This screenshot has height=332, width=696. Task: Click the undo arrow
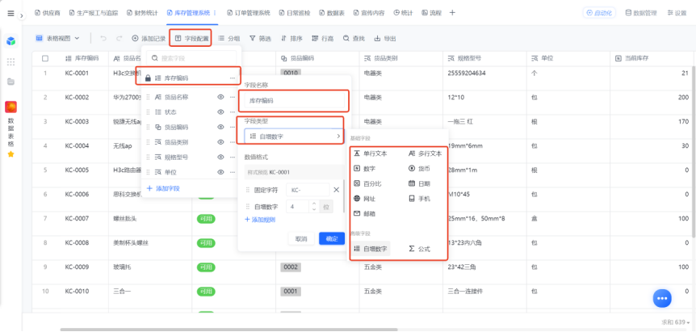(103, 39)
